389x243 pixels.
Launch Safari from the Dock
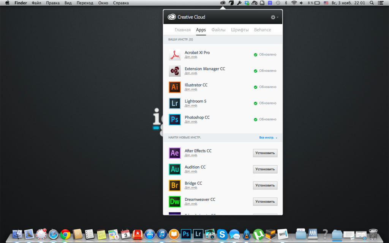[x=53, y=234]
